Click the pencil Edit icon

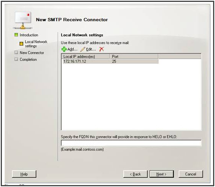[x=83, y=49]
